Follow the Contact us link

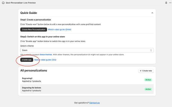tap(94, 103)
